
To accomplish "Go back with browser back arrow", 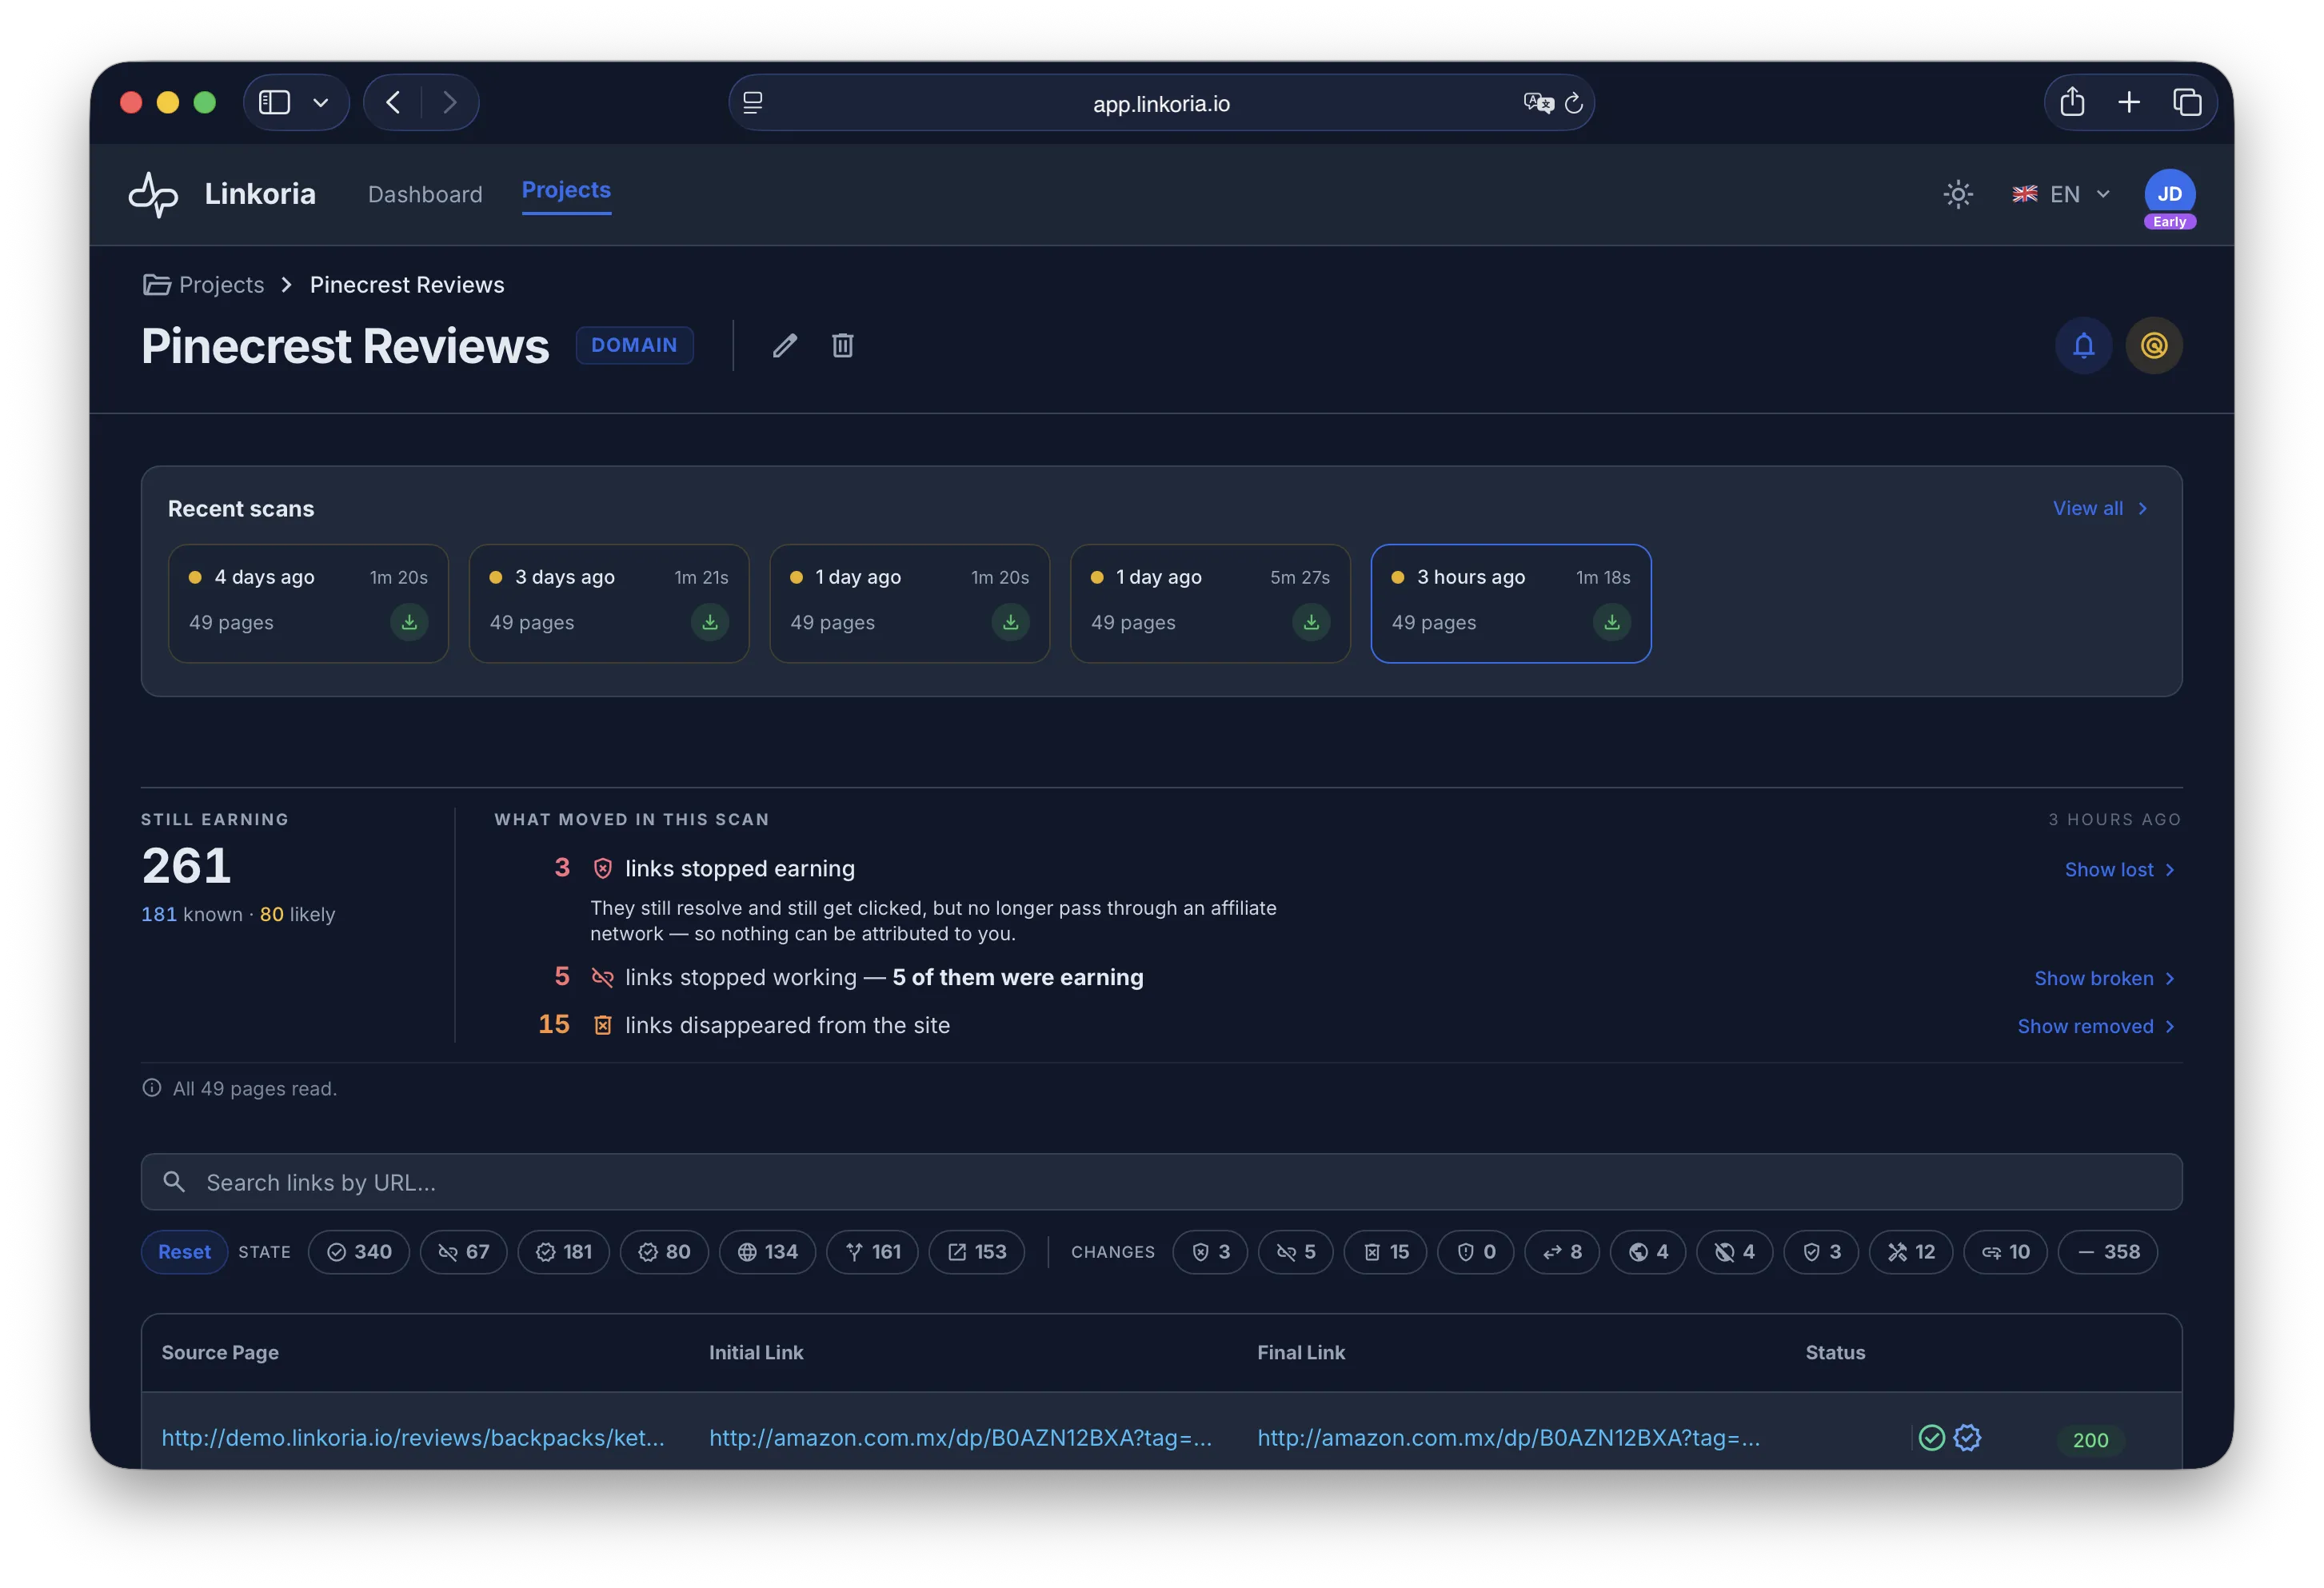I will pyautogui.click(x=393, y=102).
